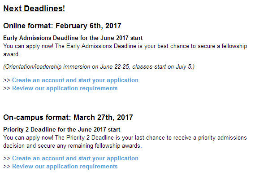
Task: Click the Next Deadlines! underlined heading
Action: pos(34,9)
